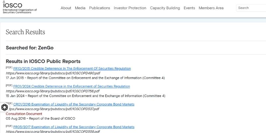Click PDF badge beside FR05/2017 result

pyautogui.click(x=9, y=126)
